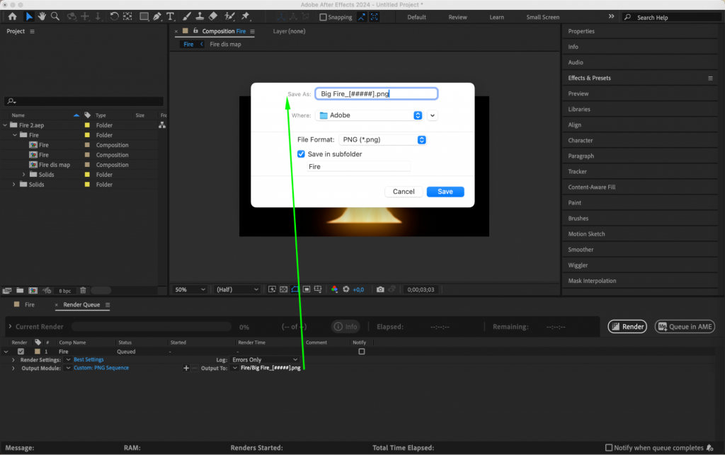
Task: Click the trash icon in the Project panel
Action: [x=82, y=290]
